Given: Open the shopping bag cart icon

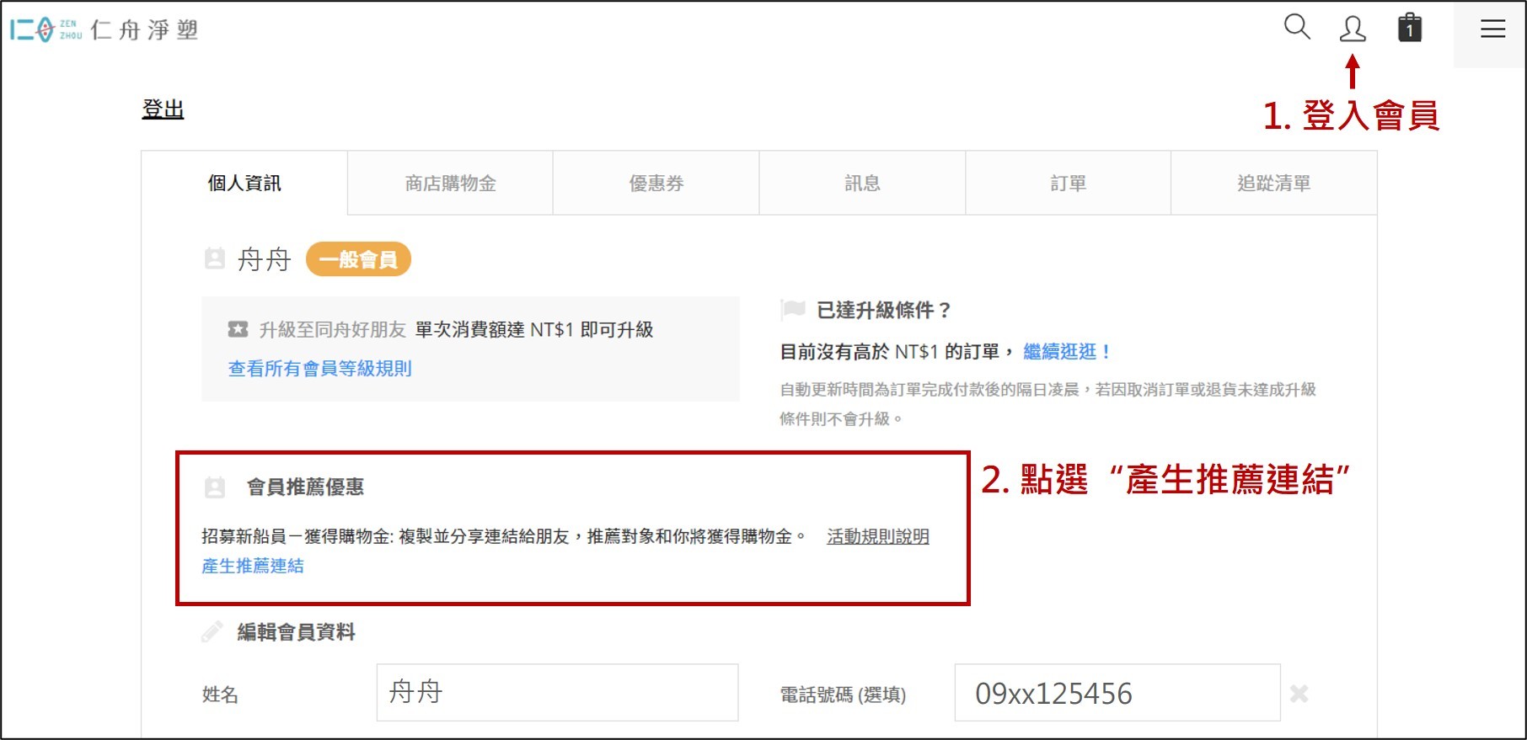Looking at the screenshot, I should [1410, 28].
